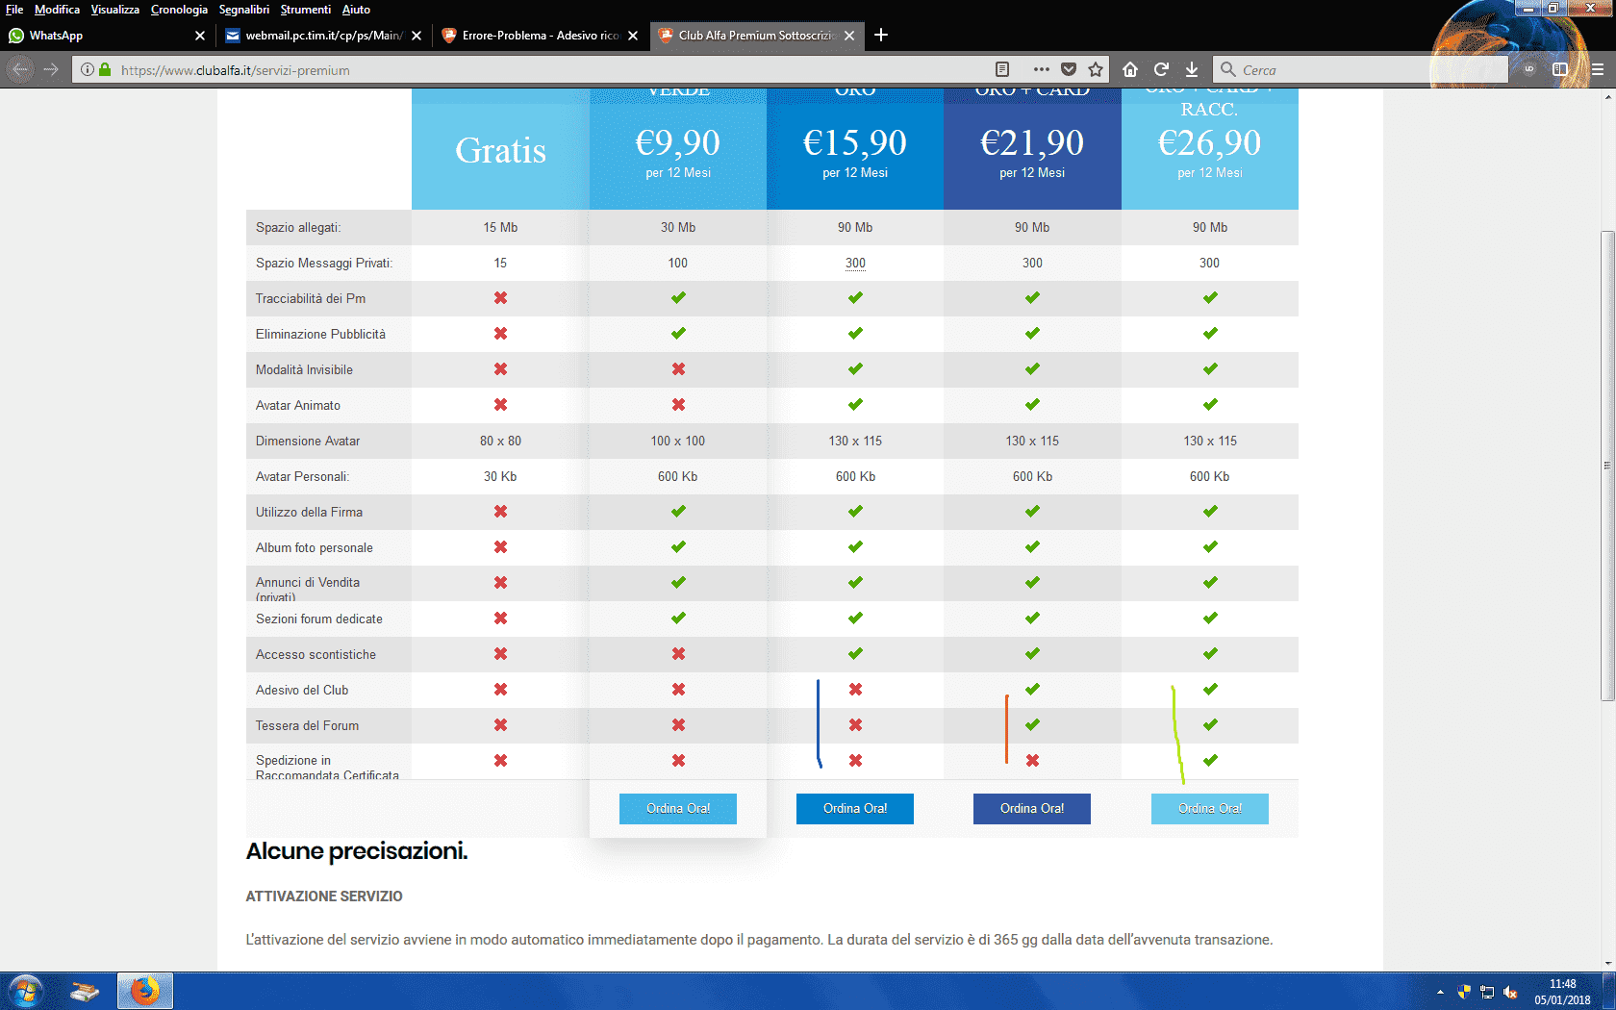Open the Downloads arrow icon
Viewport: 1616px width, 1010px height.
point(1192,69)
